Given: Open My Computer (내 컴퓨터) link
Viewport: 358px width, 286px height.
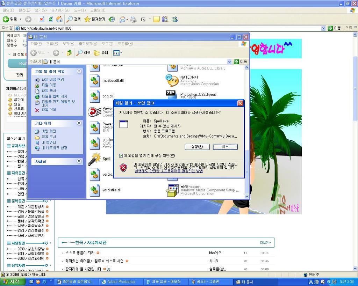Looking at the screenshot, I should point(49,142).
